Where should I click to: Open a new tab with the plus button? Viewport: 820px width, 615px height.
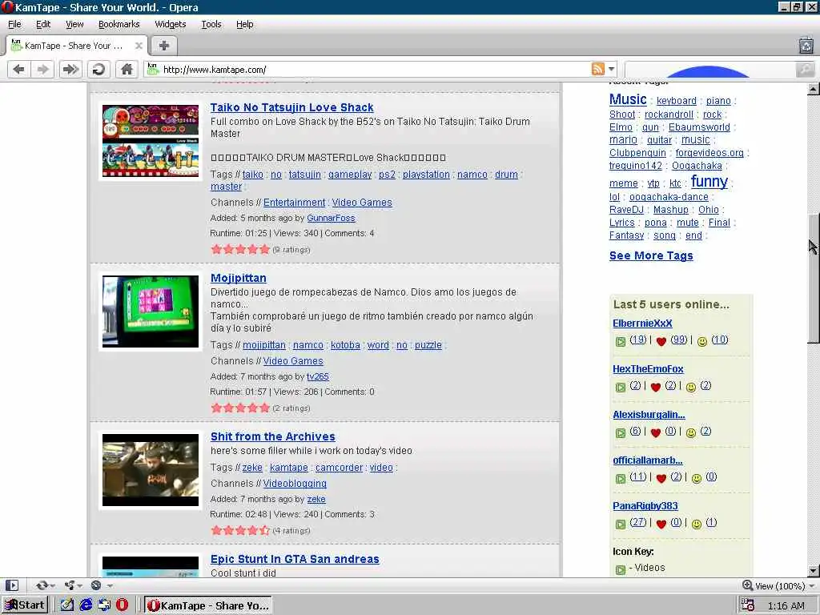tap(164, 46)
